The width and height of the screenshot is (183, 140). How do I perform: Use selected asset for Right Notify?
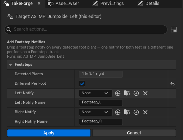point(118,112)
